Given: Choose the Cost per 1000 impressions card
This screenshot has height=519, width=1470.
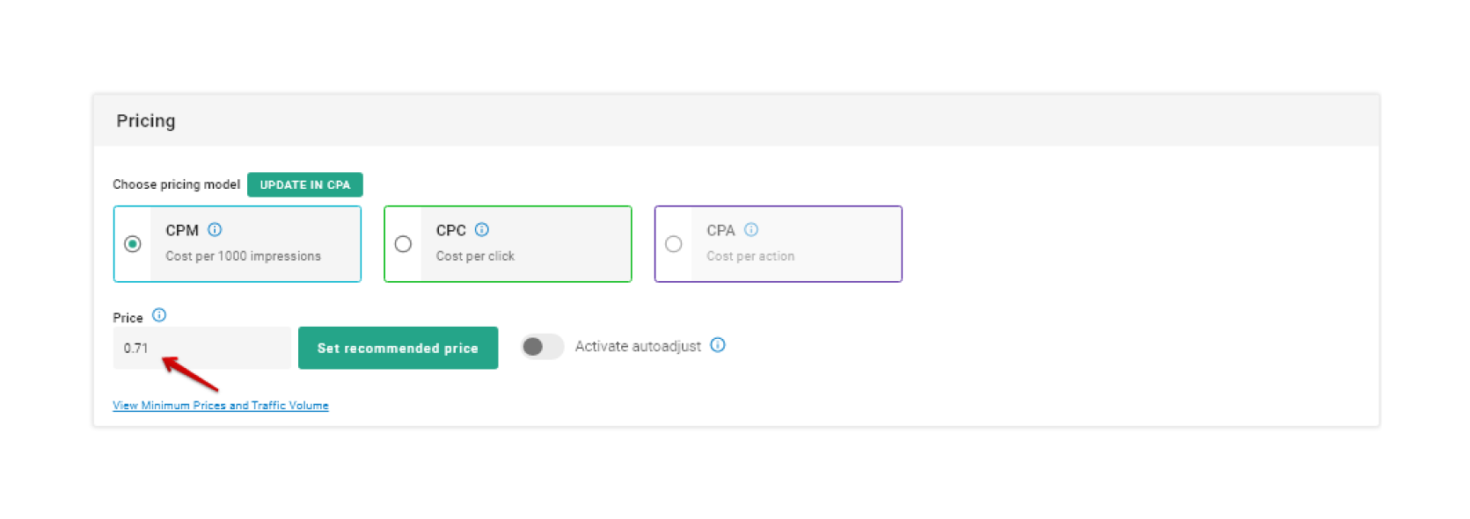Looking at the screenshot, I should click(x=255, y=244).
